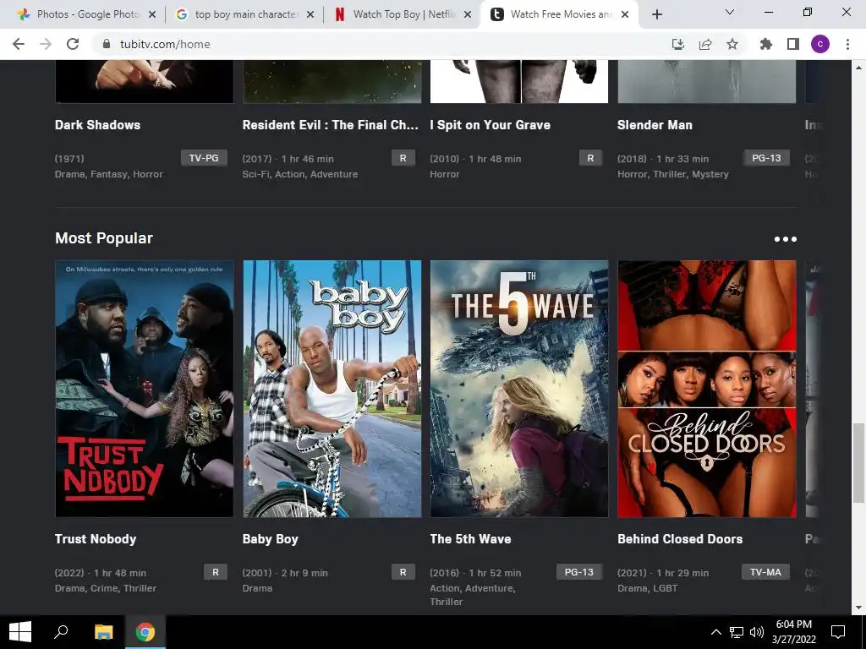
Task: Click the lock icon in address bar
Action: 107,44
